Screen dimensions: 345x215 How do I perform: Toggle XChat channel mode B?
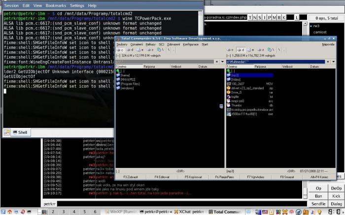point(279,18)
